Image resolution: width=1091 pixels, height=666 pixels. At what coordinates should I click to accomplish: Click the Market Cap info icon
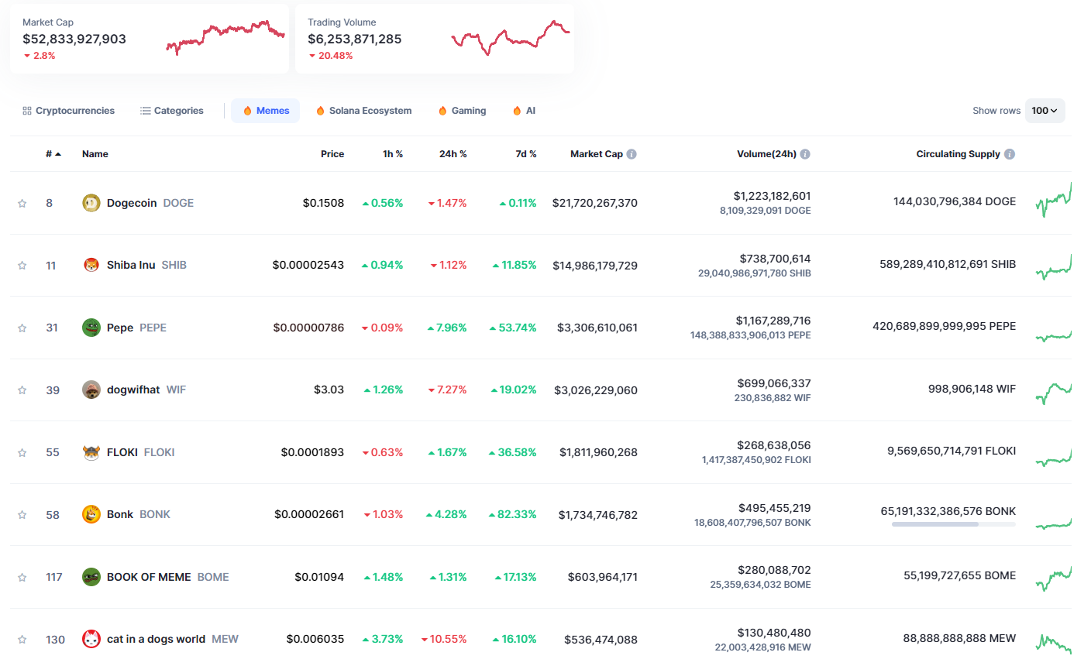632,154
